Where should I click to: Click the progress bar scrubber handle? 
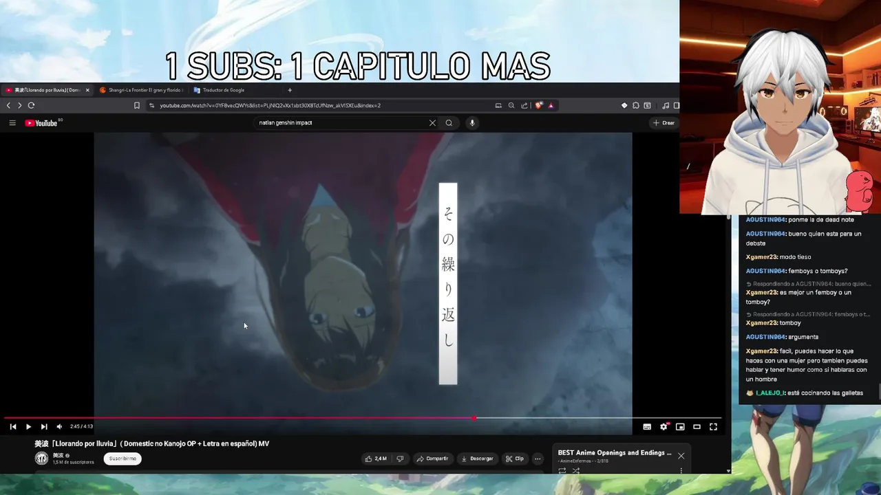click(x=474, y=418)
